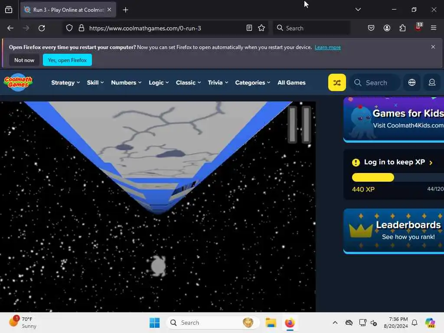Click the random game shuffle button
Screen dimensions: 444x333
click(337, 82)
